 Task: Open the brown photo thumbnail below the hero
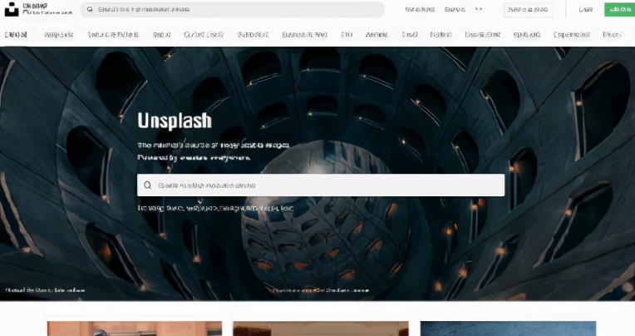pyautogui.click(x=321, y=329)
